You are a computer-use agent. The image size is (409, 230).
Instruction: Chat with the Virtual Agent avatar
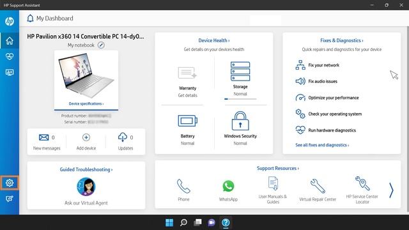(x=86, y=187)
